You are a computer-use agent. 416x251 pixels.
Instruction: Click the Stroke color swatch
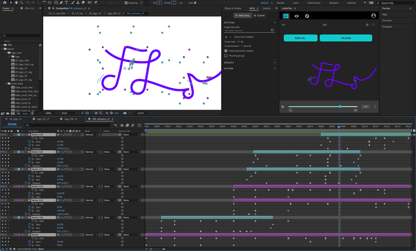tap(174, 3)
